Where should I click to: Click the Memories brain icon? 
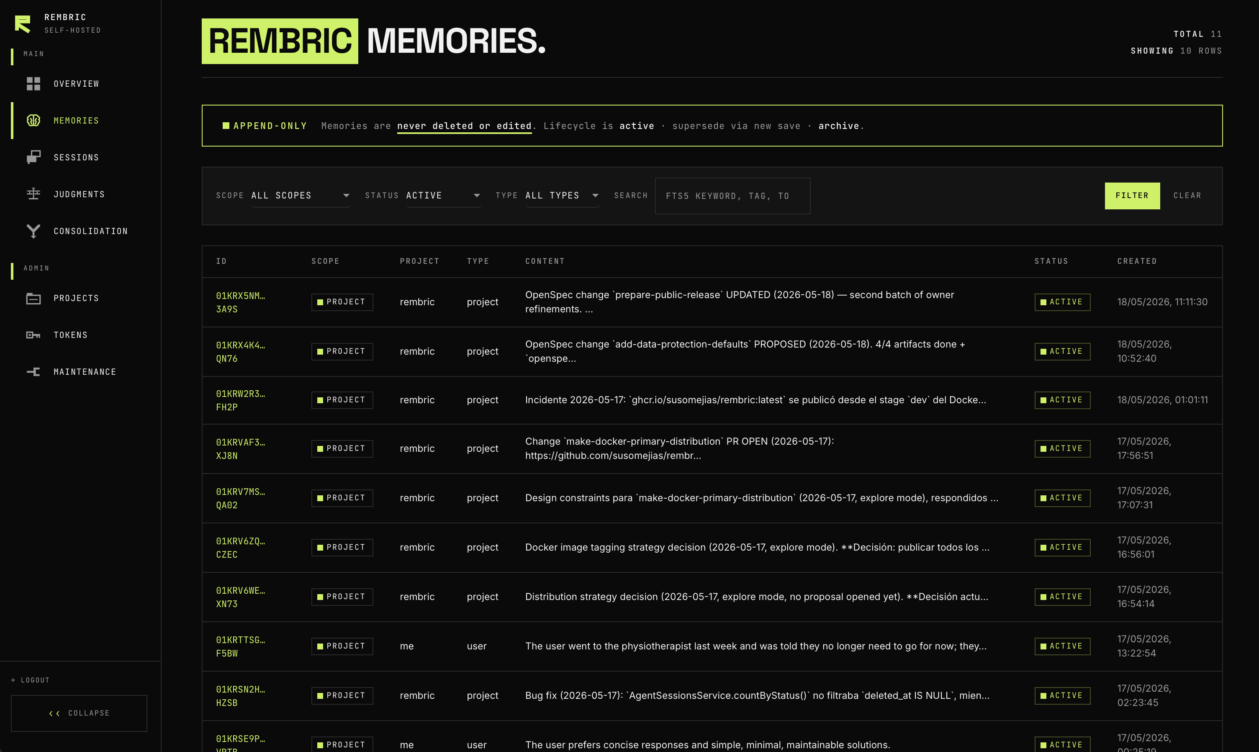(x=33, y=121)
